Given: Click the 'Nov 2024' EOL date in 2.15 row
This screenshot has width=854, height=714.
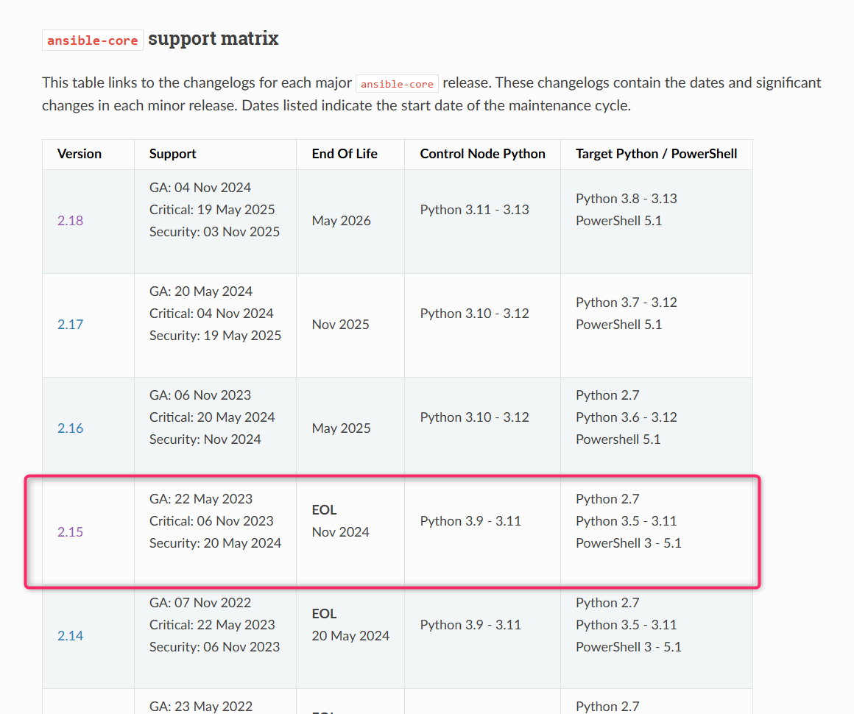Looking at the screenshot, I should (340, 532).
